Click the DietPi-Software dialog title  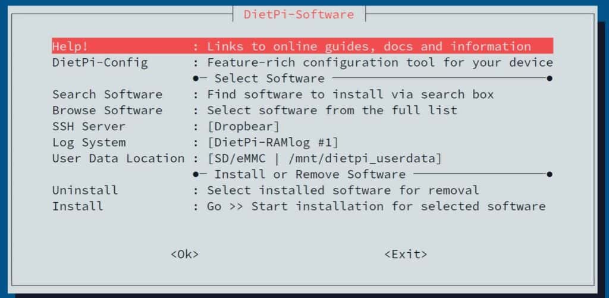[299, 14]
